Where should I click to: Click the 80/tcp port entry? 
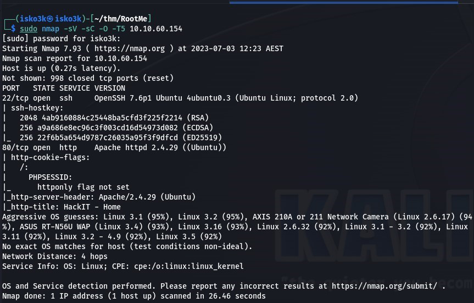point(15,147)
